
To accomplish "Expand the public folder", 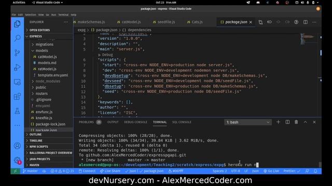I will (40, 87).
